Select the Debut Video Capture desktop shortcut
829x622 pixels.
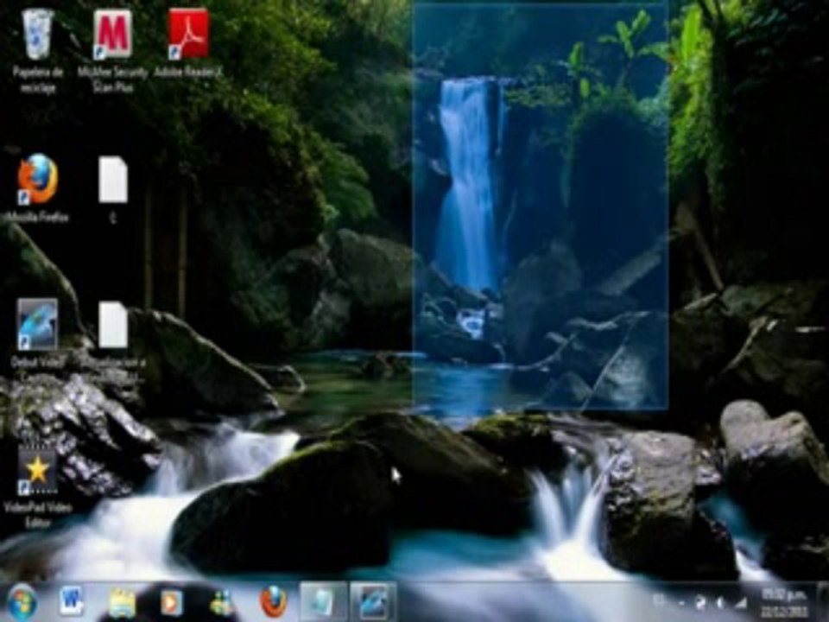[x=37, y=340]
